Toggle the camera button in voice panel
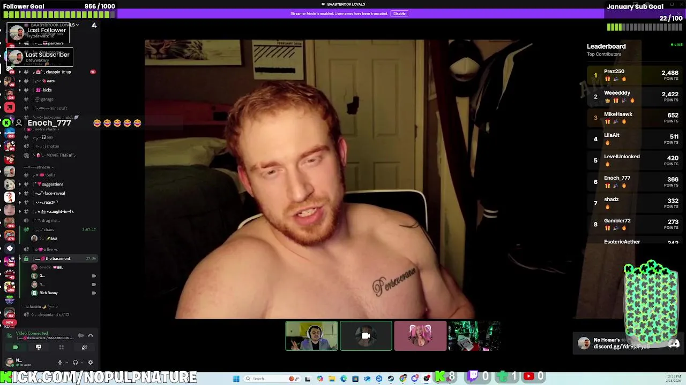Viewport: 686px width, 385px height. click(16, 347)
